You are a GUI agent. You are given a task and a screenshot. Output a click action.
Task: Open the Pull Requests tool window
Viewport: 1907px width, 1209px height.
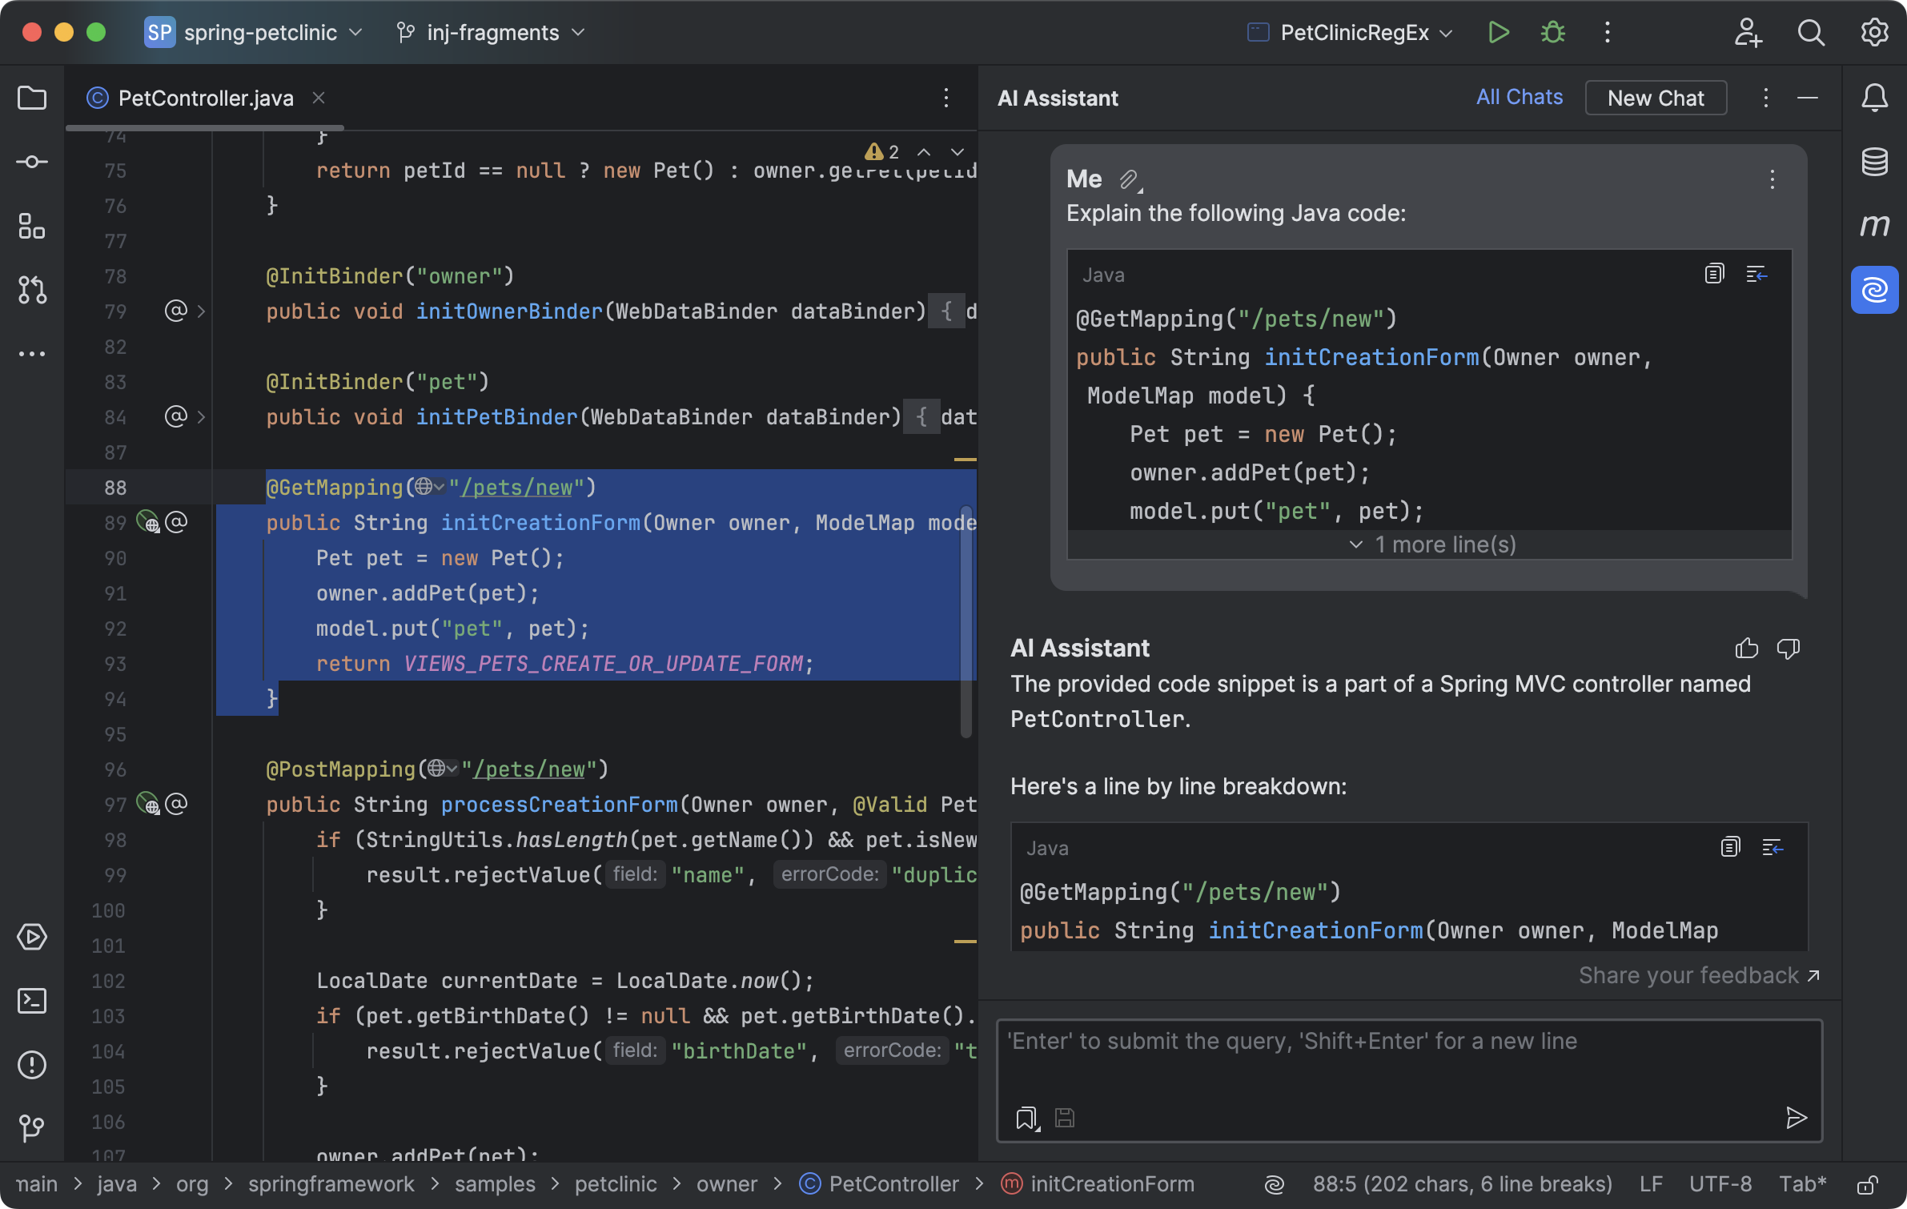point(32,290)
